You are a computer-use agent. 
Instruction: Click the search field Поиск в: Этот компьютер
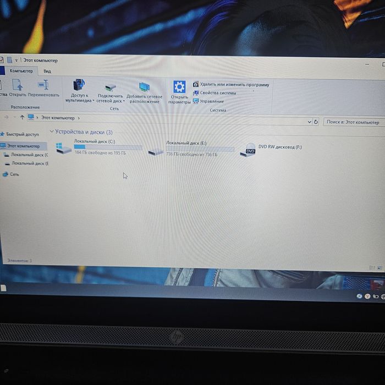[x=354, y=122]
